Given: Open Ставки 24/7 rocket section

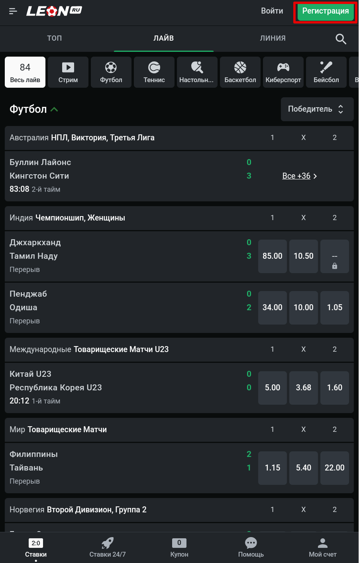Looking at the screenshot, I should click(x=108, y=547).
